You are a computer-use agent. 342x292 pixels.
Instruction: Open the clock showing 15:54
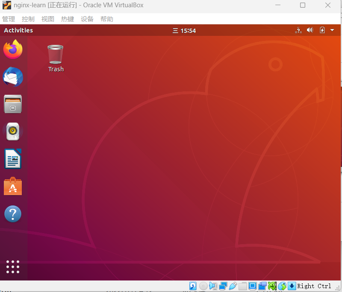[x=184, y=31]
